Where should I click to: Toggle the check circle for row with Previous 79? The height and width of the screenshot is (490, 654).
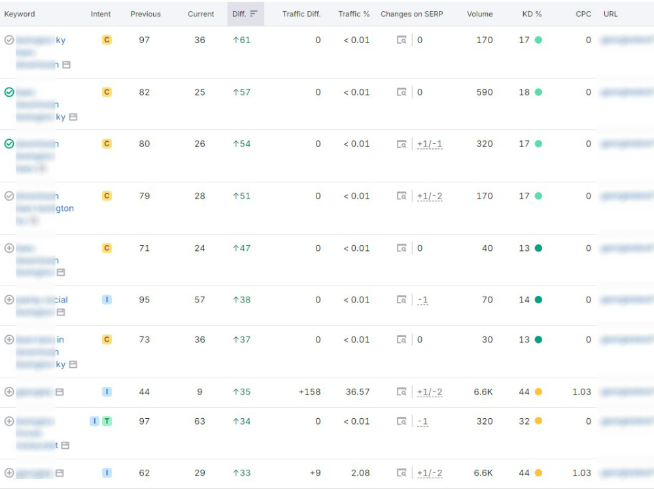click(x=9, y=196)
